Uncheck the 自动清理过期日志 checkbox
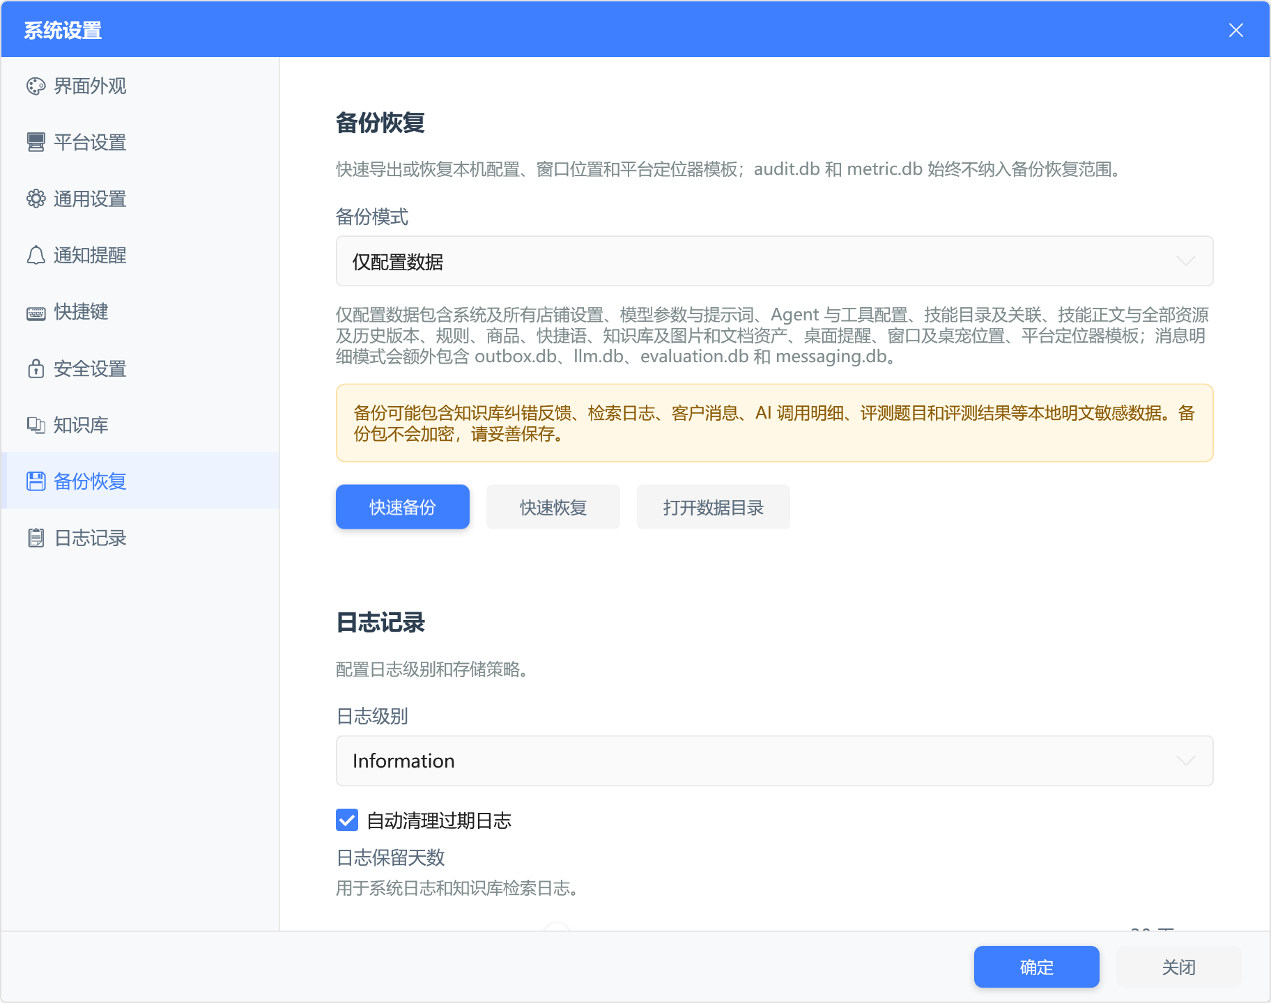Viewport: 1271px width, 1003px height. [347, 820]
